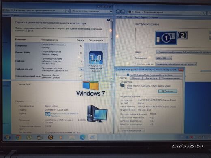The height and width of the screenshot is (158, 211).
Task: Refresh the performance window address bar
Action: click(x=67, y=11)
